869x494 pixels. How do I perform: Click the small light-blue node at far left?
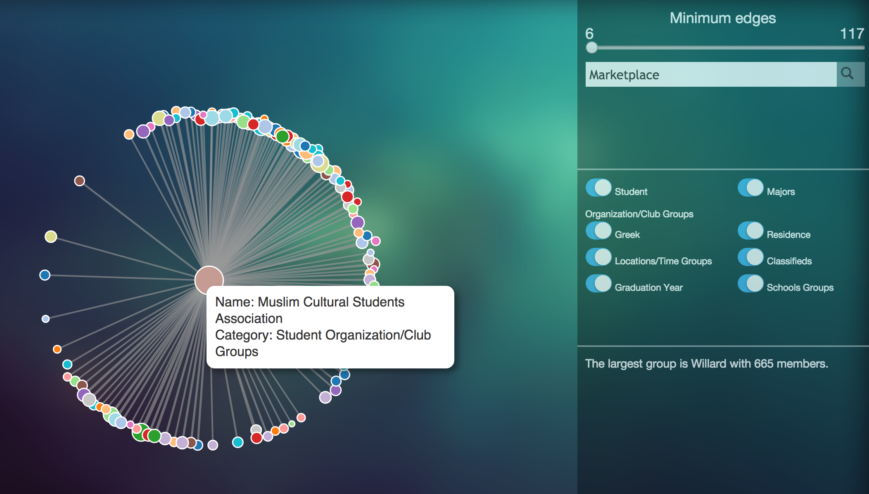pos(45,318)
